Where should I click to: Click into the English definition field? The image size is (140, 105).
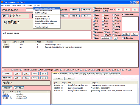coord(47,35)
